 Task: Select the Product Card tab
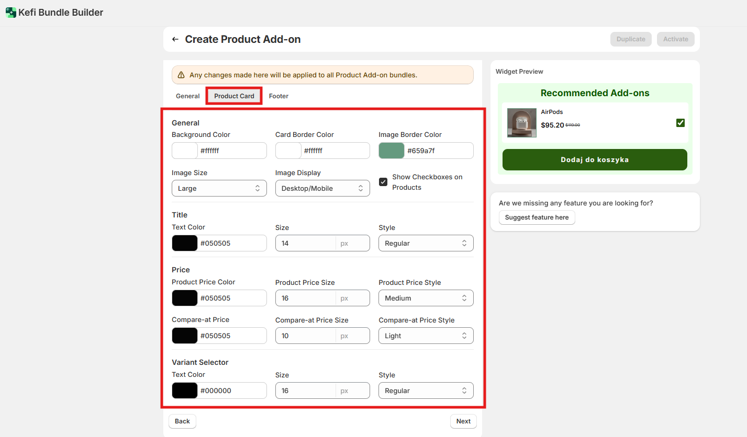pyautogui.click(x=234, y=96)
